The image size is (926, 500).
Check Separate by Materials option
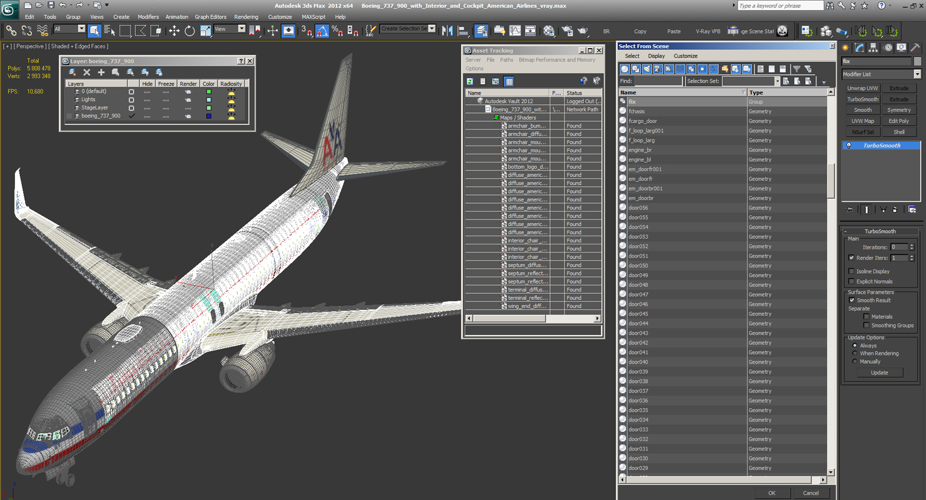pos(867,317)
